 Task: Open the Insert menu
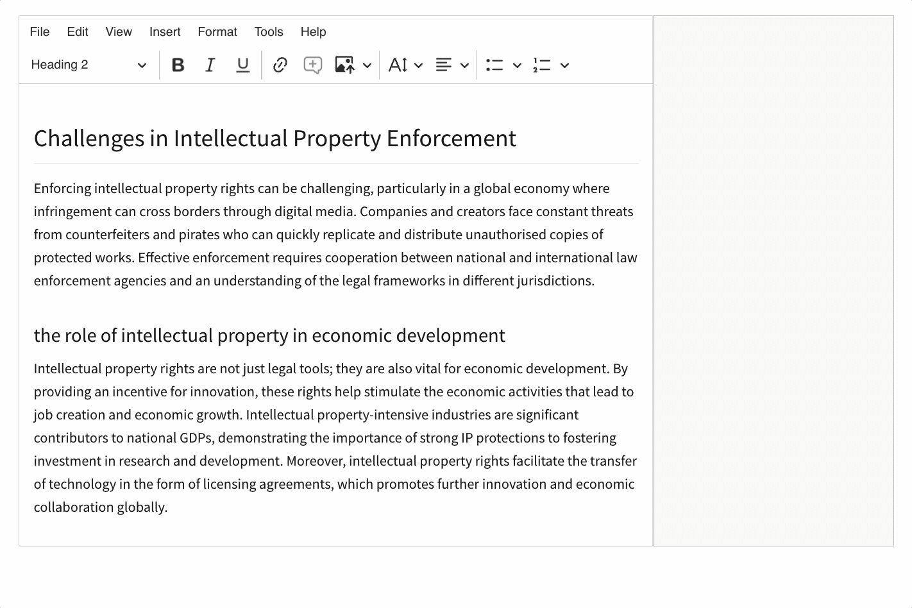[x=165, y=32]
